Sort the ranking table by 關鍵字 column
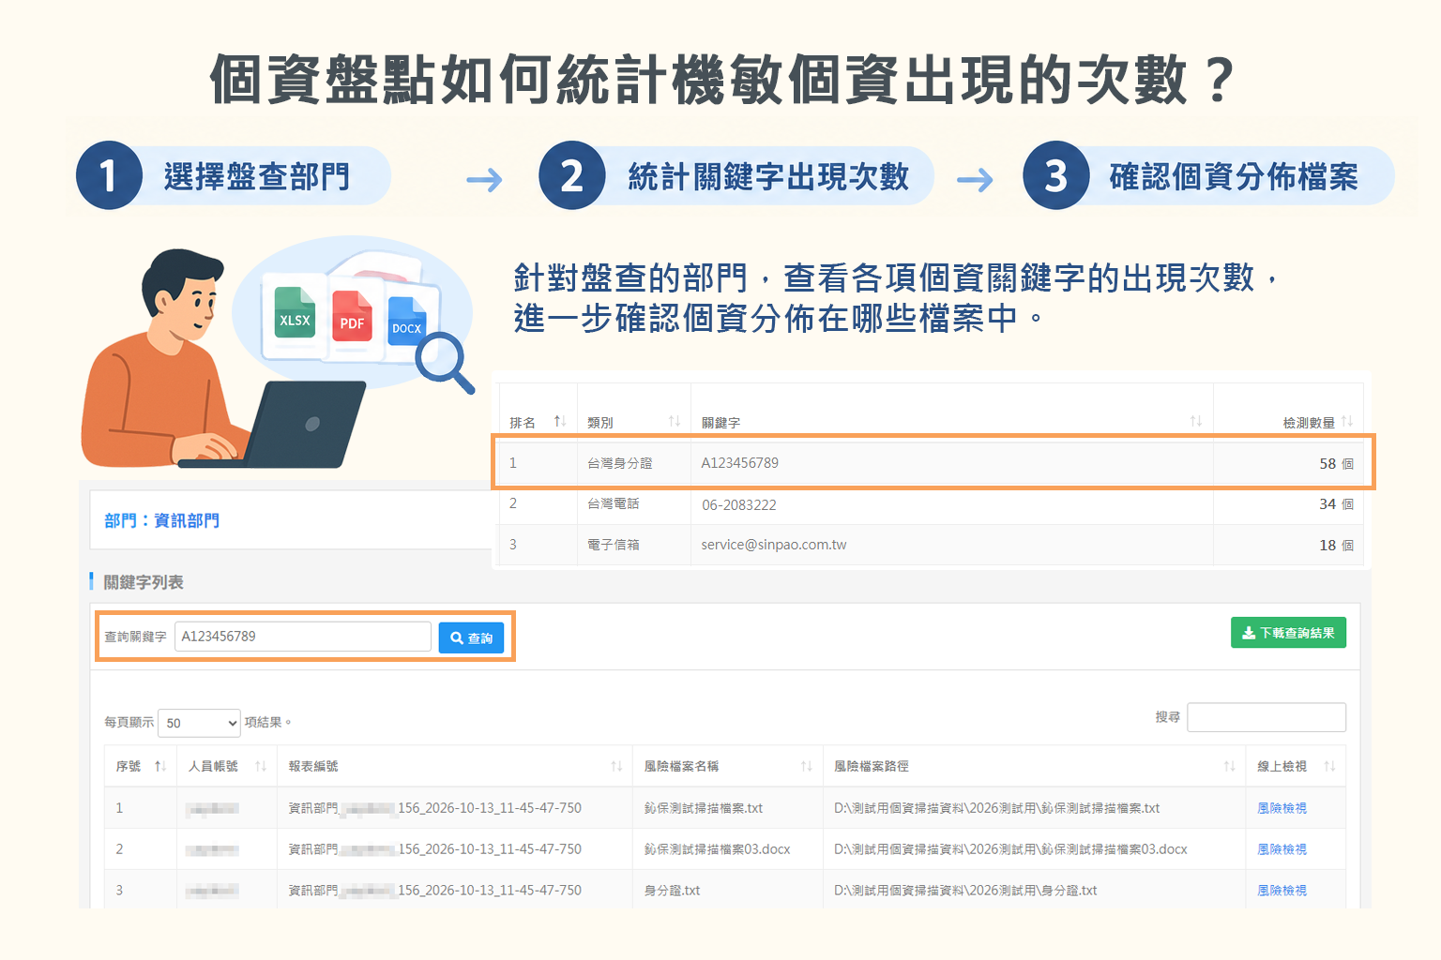 tap(1196, 422)
